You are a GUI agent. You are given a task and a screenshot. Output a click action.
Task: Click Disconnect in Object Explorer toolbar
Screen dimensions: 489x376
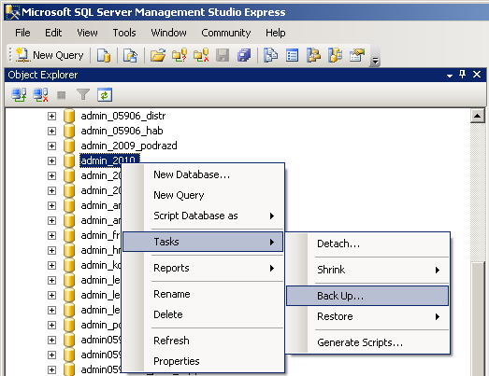click(x=40, y=94)
